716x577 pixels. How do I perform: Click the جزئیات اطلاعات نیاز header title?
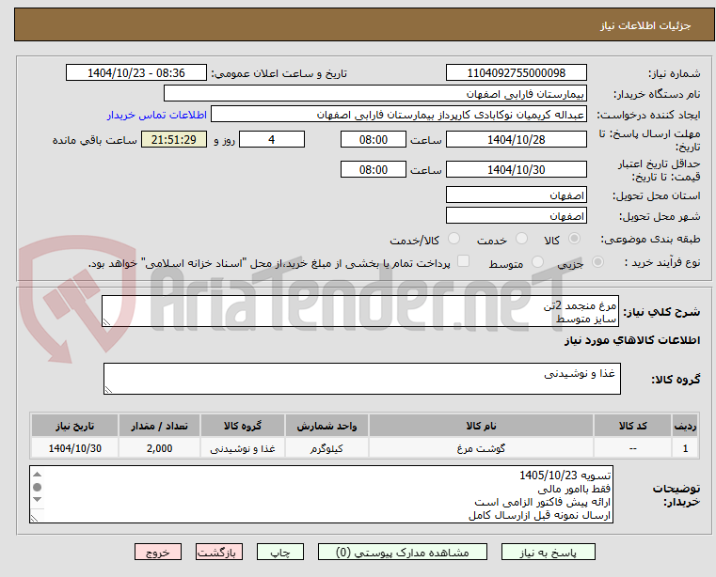645,25
